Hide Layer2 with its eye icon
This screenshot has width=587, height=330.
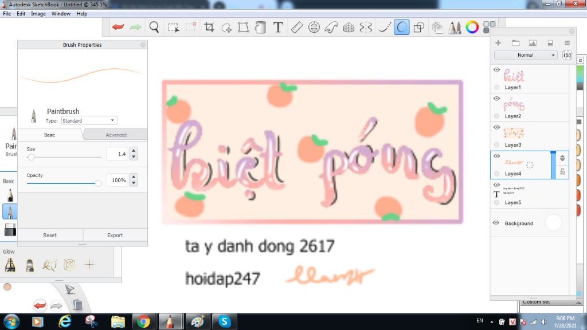(496, 99)
